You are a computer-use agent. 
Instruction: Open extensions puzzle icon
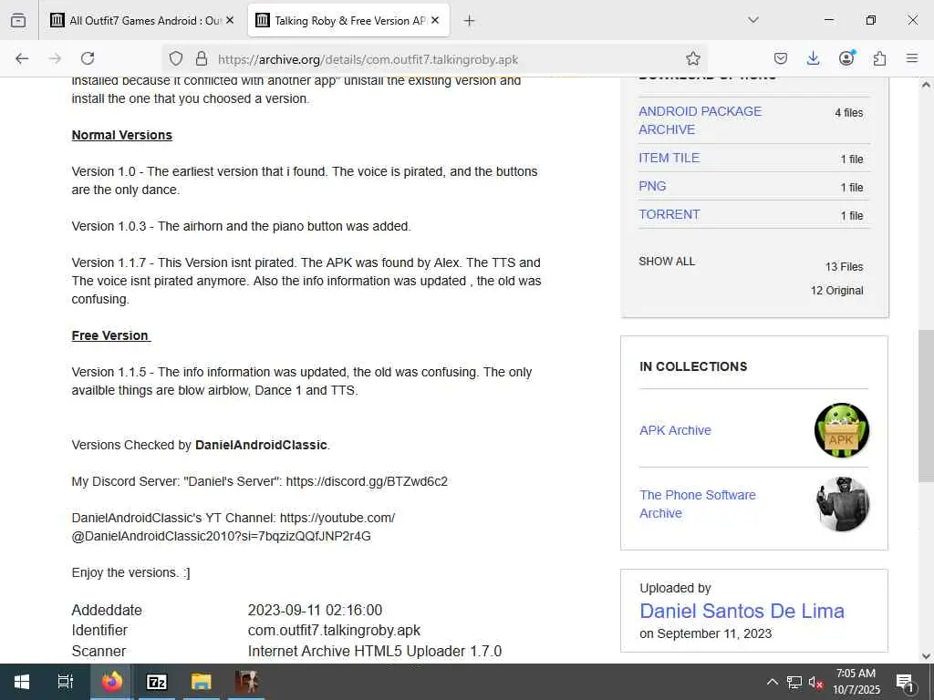point(879,58)
